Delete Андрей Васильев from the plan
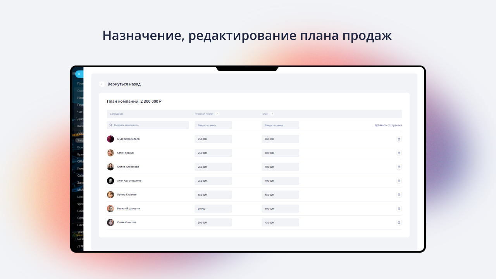This screenshot has height=279, width=496. point(399,139)
